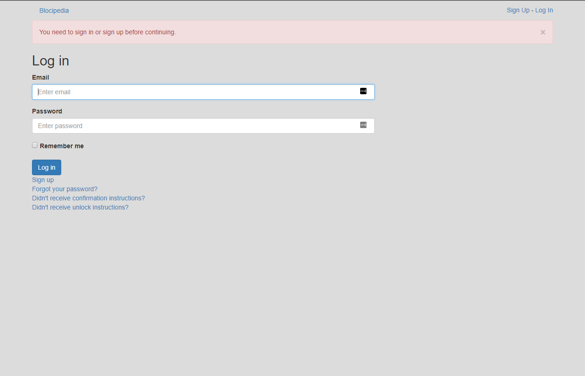Check the Remember me checkbox
The height and width of the screenshot is (376, 585).
35,145
